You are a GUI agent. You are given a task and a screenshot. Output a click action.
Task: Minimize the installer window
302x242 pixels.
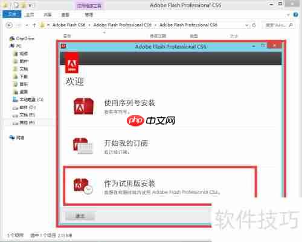click(254, 46)
